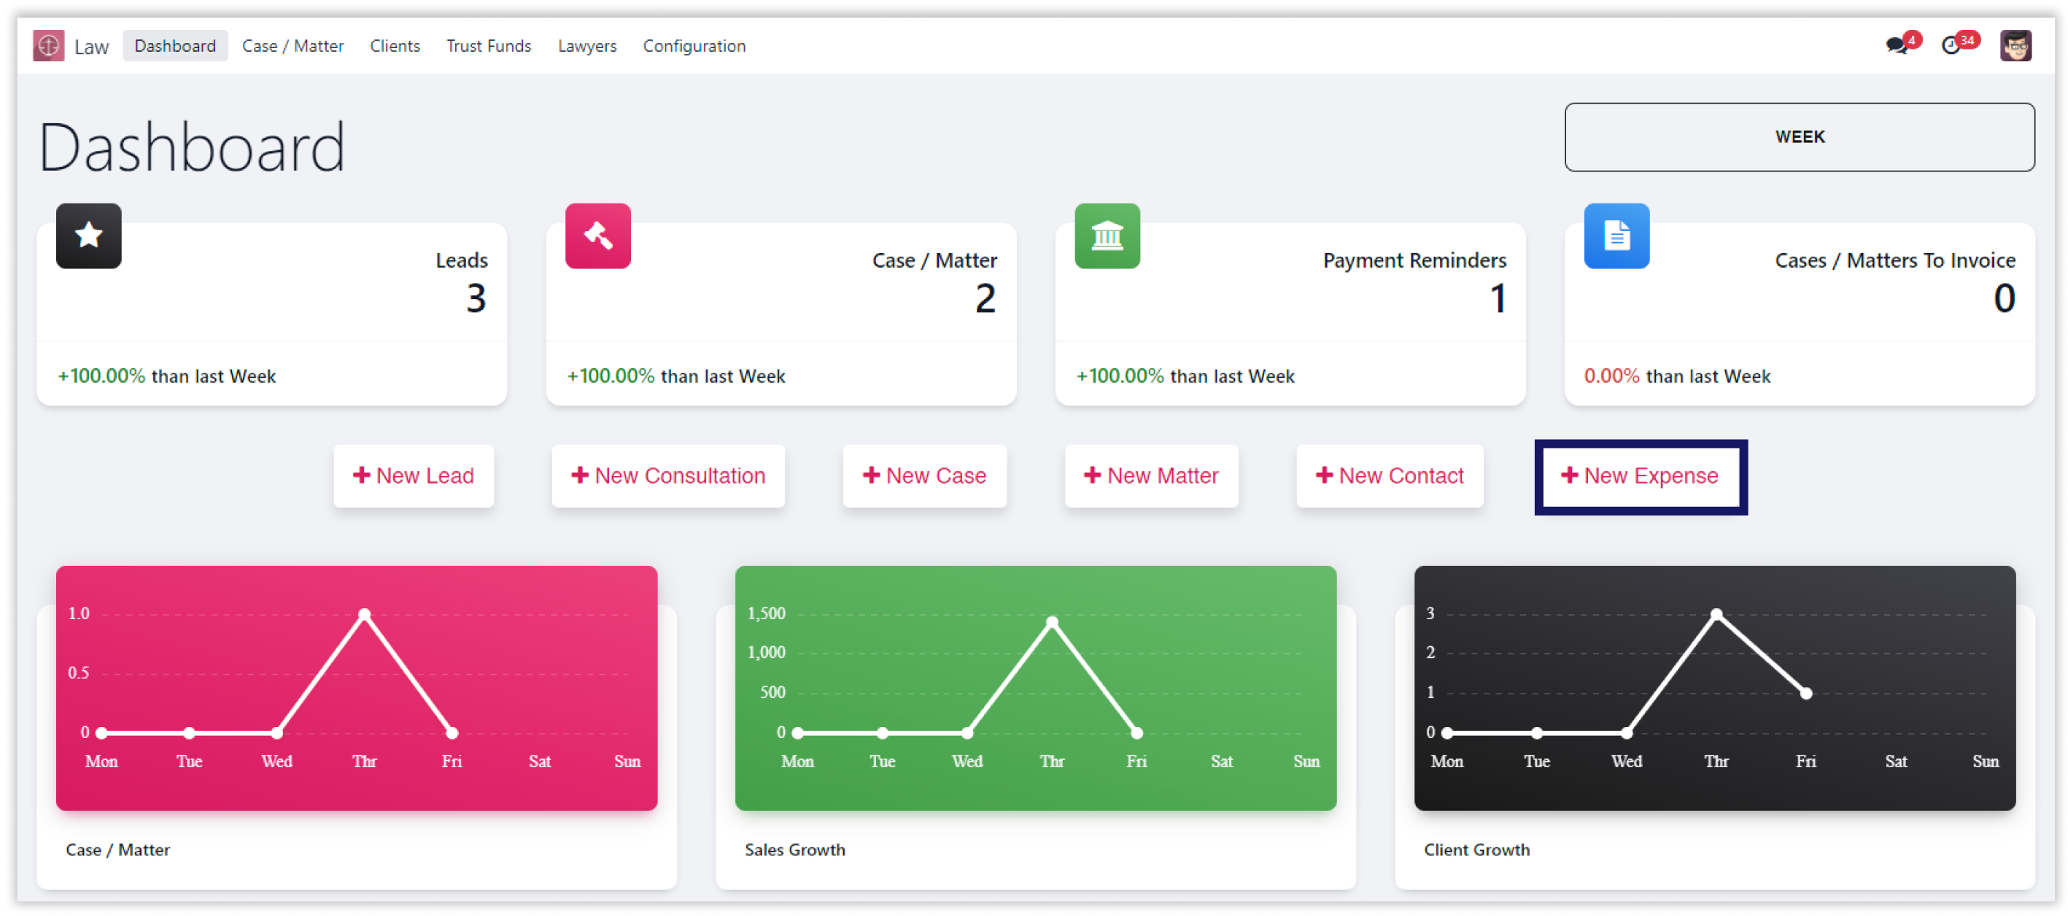Click the Dashboard page heading
The image size is (2068, 916).
[x=192, y=148]
